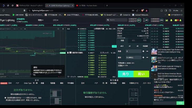This screenshot has height=108, width=192.
Task: Open Brave Shields lion icon
Action: pos(142,11)
